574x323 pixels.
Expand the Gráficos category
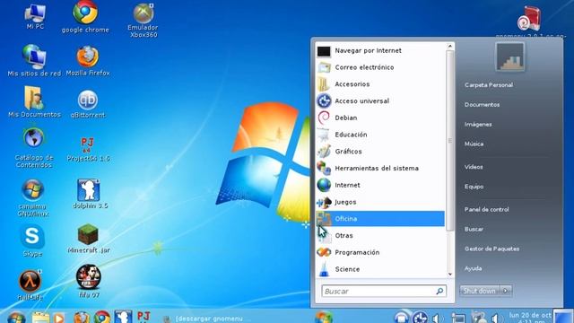click(x=380, y=152)
